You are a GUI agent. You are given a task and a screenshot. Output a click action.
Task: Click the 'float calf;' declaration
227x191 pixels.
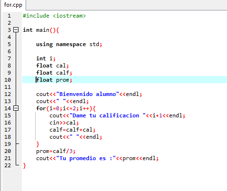pos(54,73)
